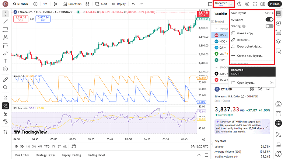This screenshot has width=283, height=159.
Task: Expand the bottom panel chevron
Action: pyautogui.click(x=199, y=155)
